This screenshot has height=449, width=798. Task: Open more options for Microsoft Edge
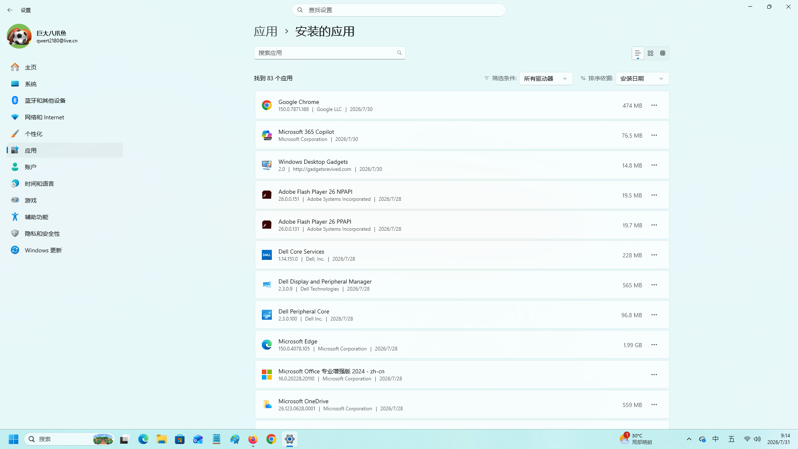654,345
